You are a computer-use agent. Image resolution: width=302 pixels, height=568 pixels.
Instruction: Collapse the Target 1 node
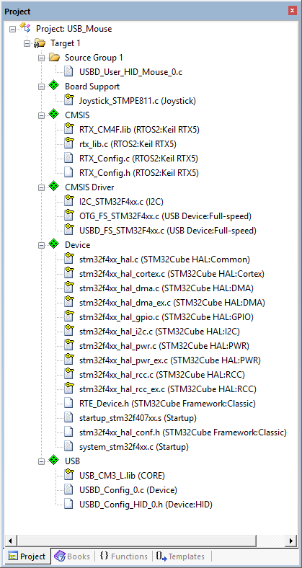coord(27,43)
